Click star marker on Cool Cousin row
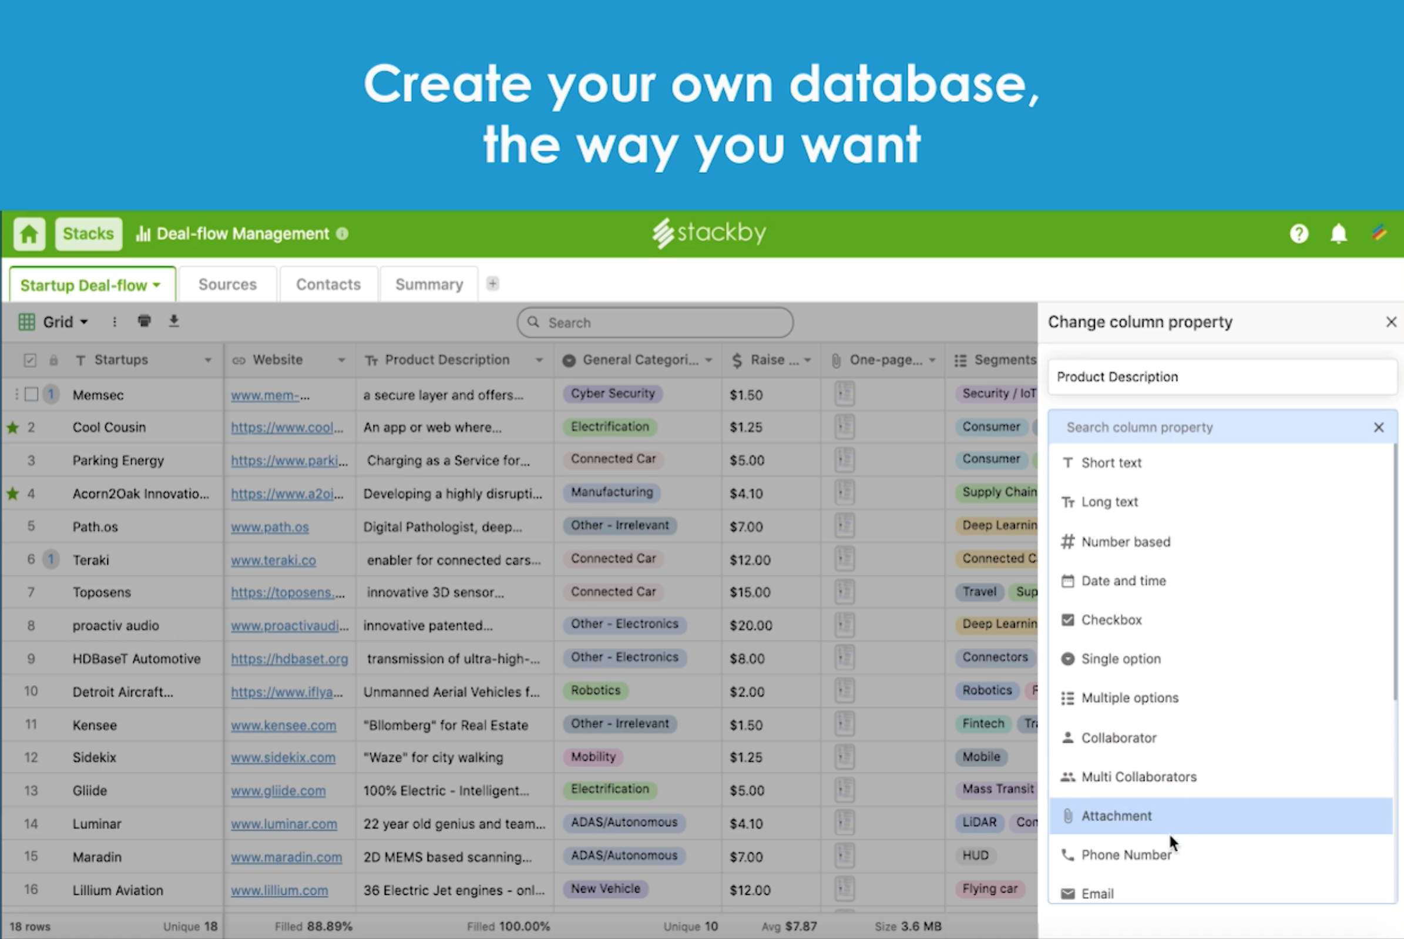 click(12, 428)
